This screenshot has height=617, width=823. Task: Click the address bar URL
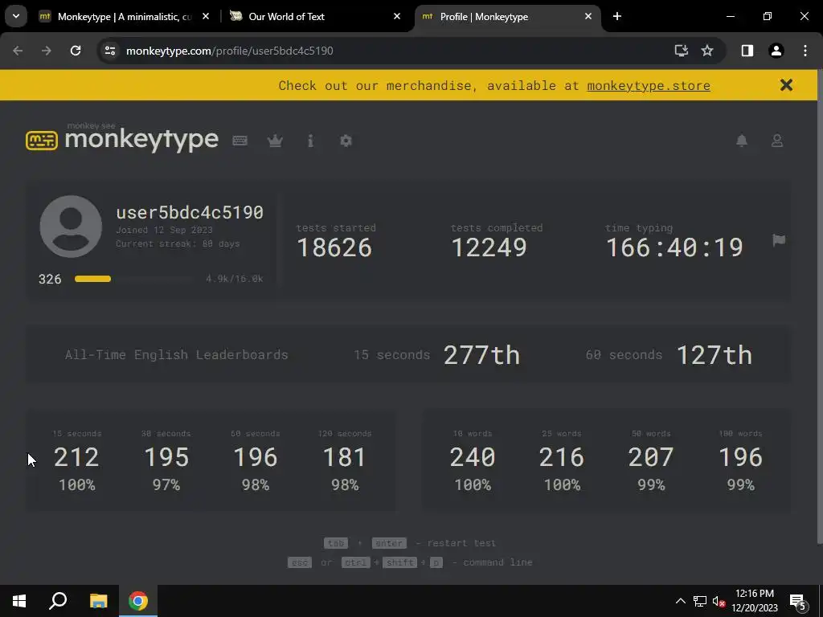[229, 51]
